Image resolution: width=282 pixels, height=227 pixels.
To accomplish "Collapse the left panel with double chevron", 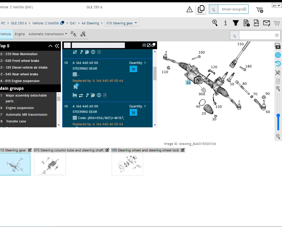I will (x=57, y=46).
